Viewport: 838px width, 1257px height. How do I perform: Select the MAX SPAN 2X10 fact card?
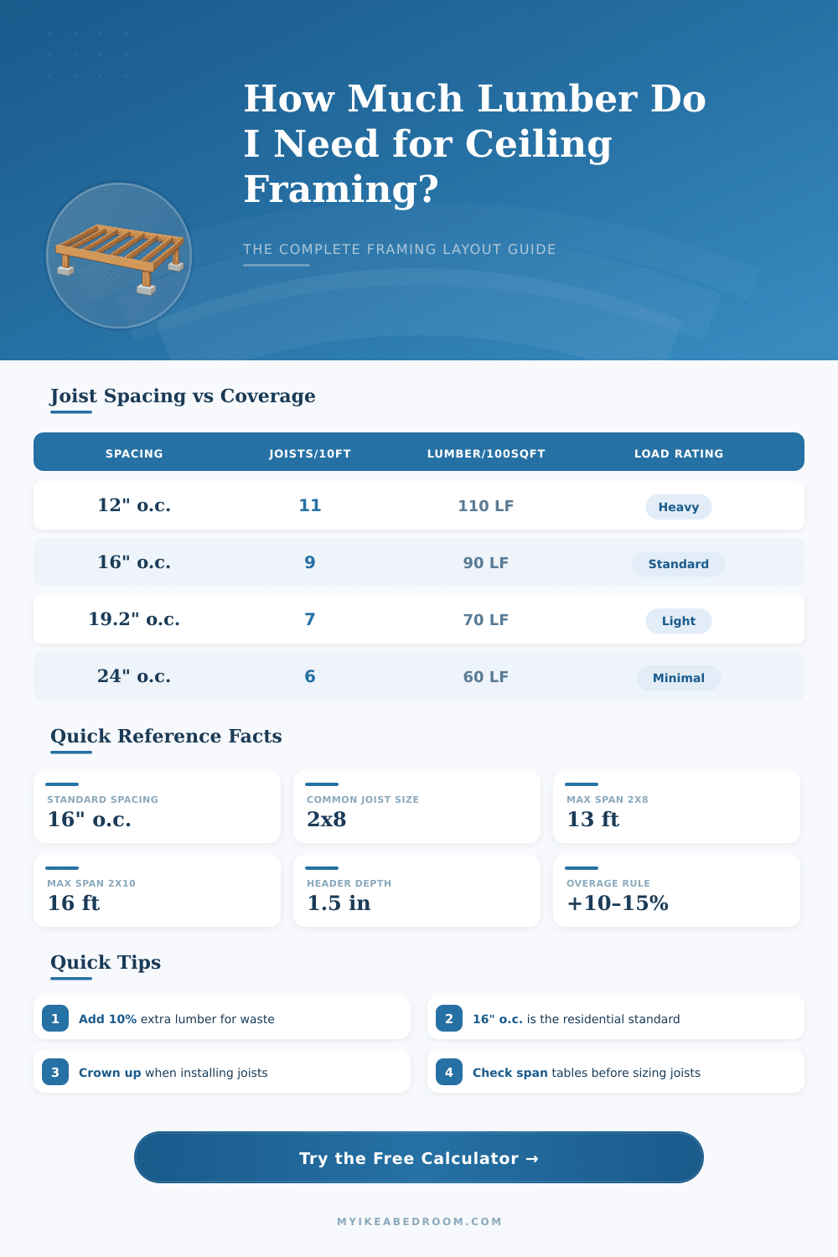click(157, 891)
